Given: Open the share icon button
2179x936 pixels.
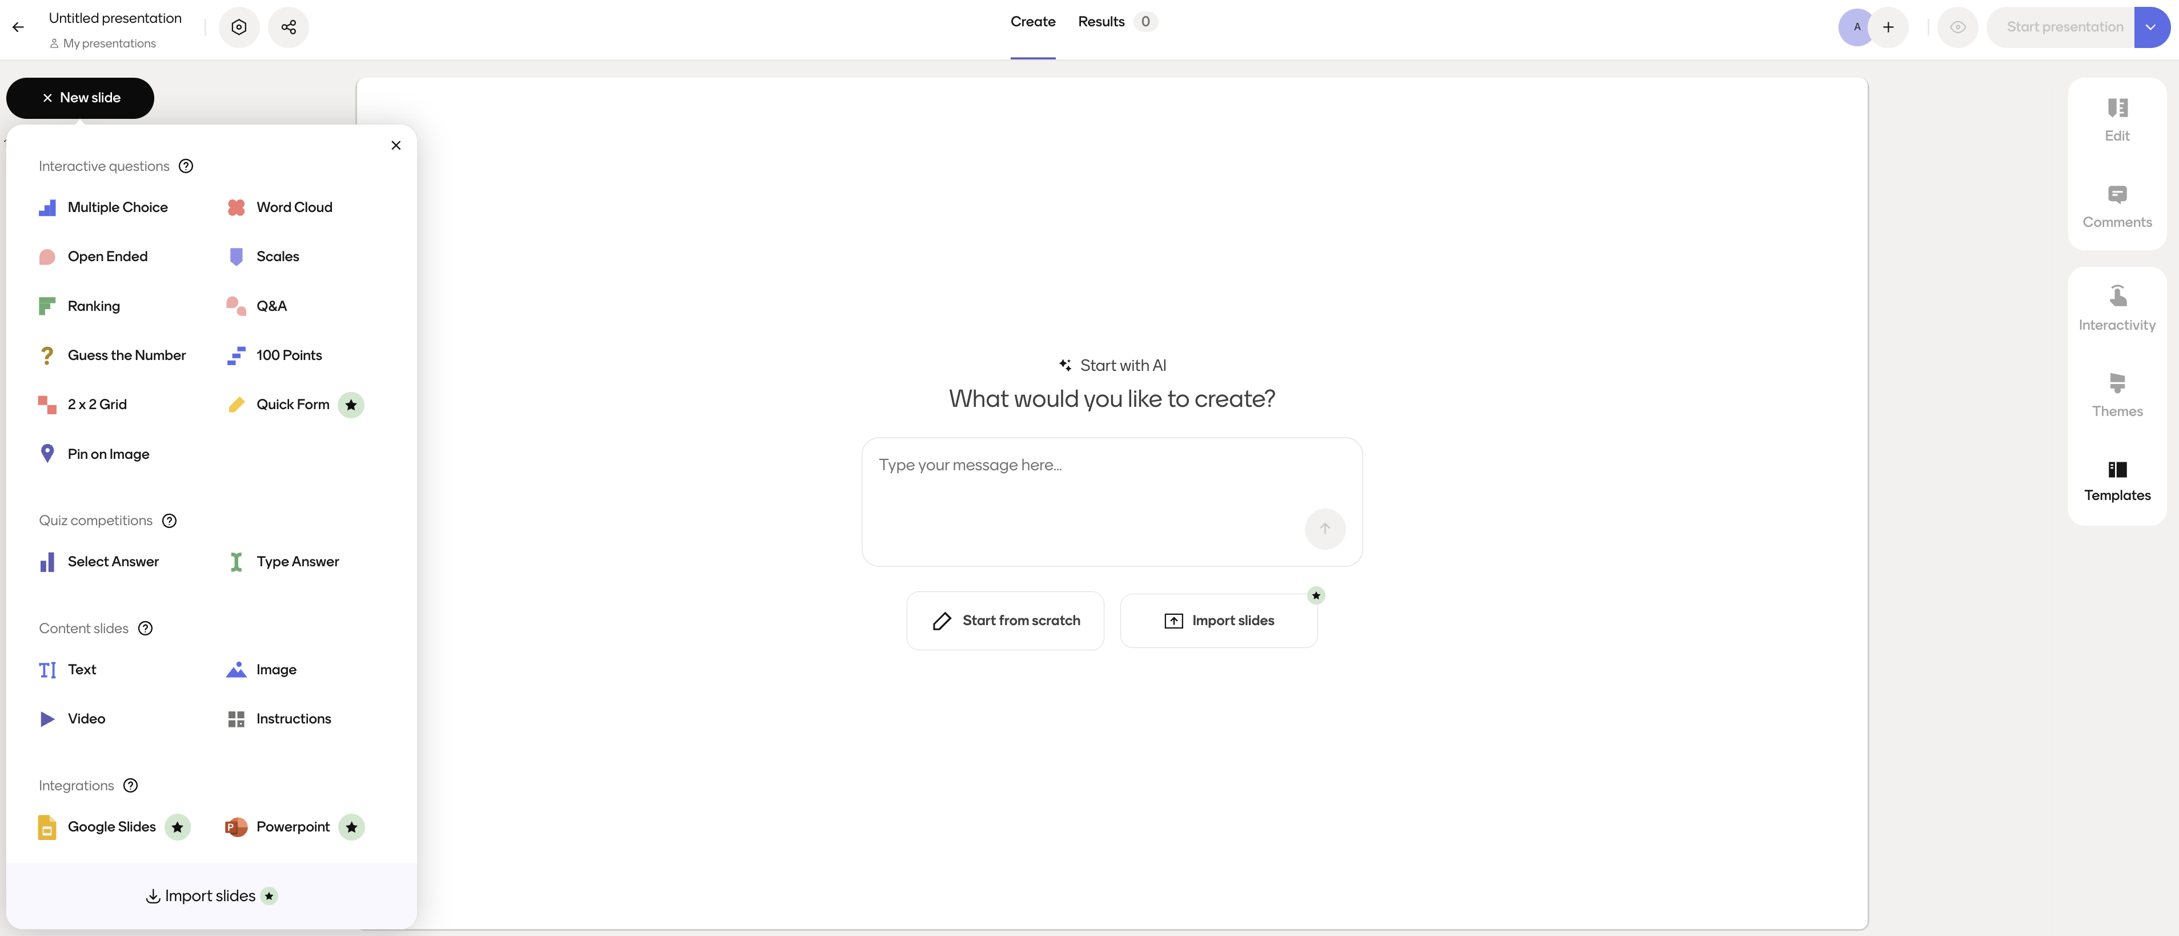Looking at the screenshot, I should [x=289, y=27].
